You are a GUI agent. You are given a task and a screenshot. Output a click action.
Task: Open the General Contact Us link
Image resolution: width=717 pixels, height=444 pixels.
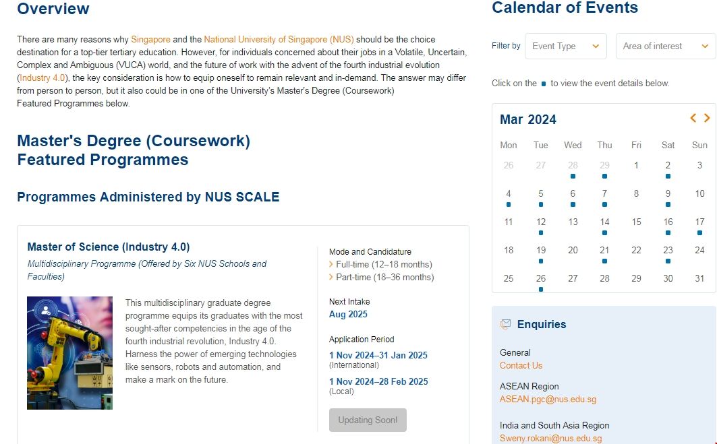coord(521,365)
